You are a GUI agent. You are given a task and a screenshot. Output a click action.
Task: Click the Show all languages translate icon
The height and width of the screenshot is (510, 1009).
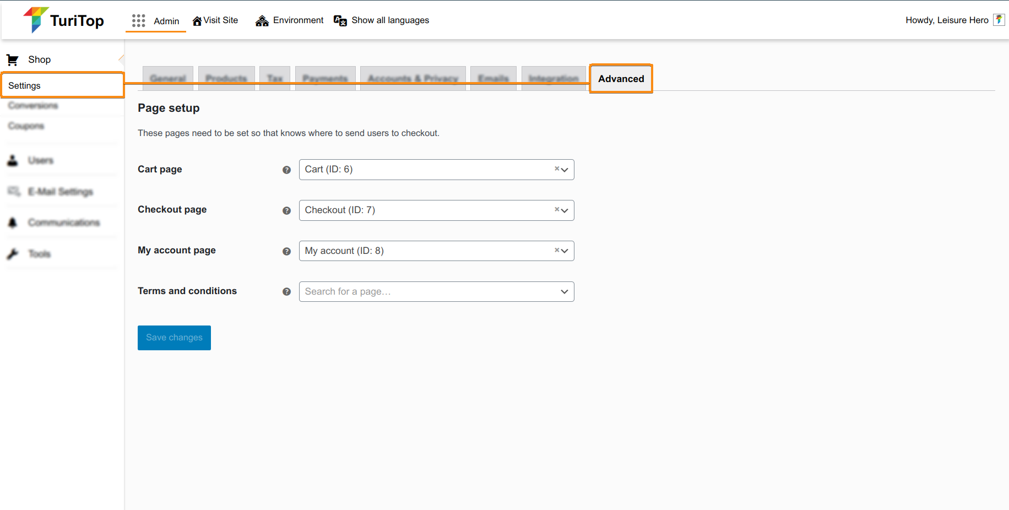(x=340, y=21)
